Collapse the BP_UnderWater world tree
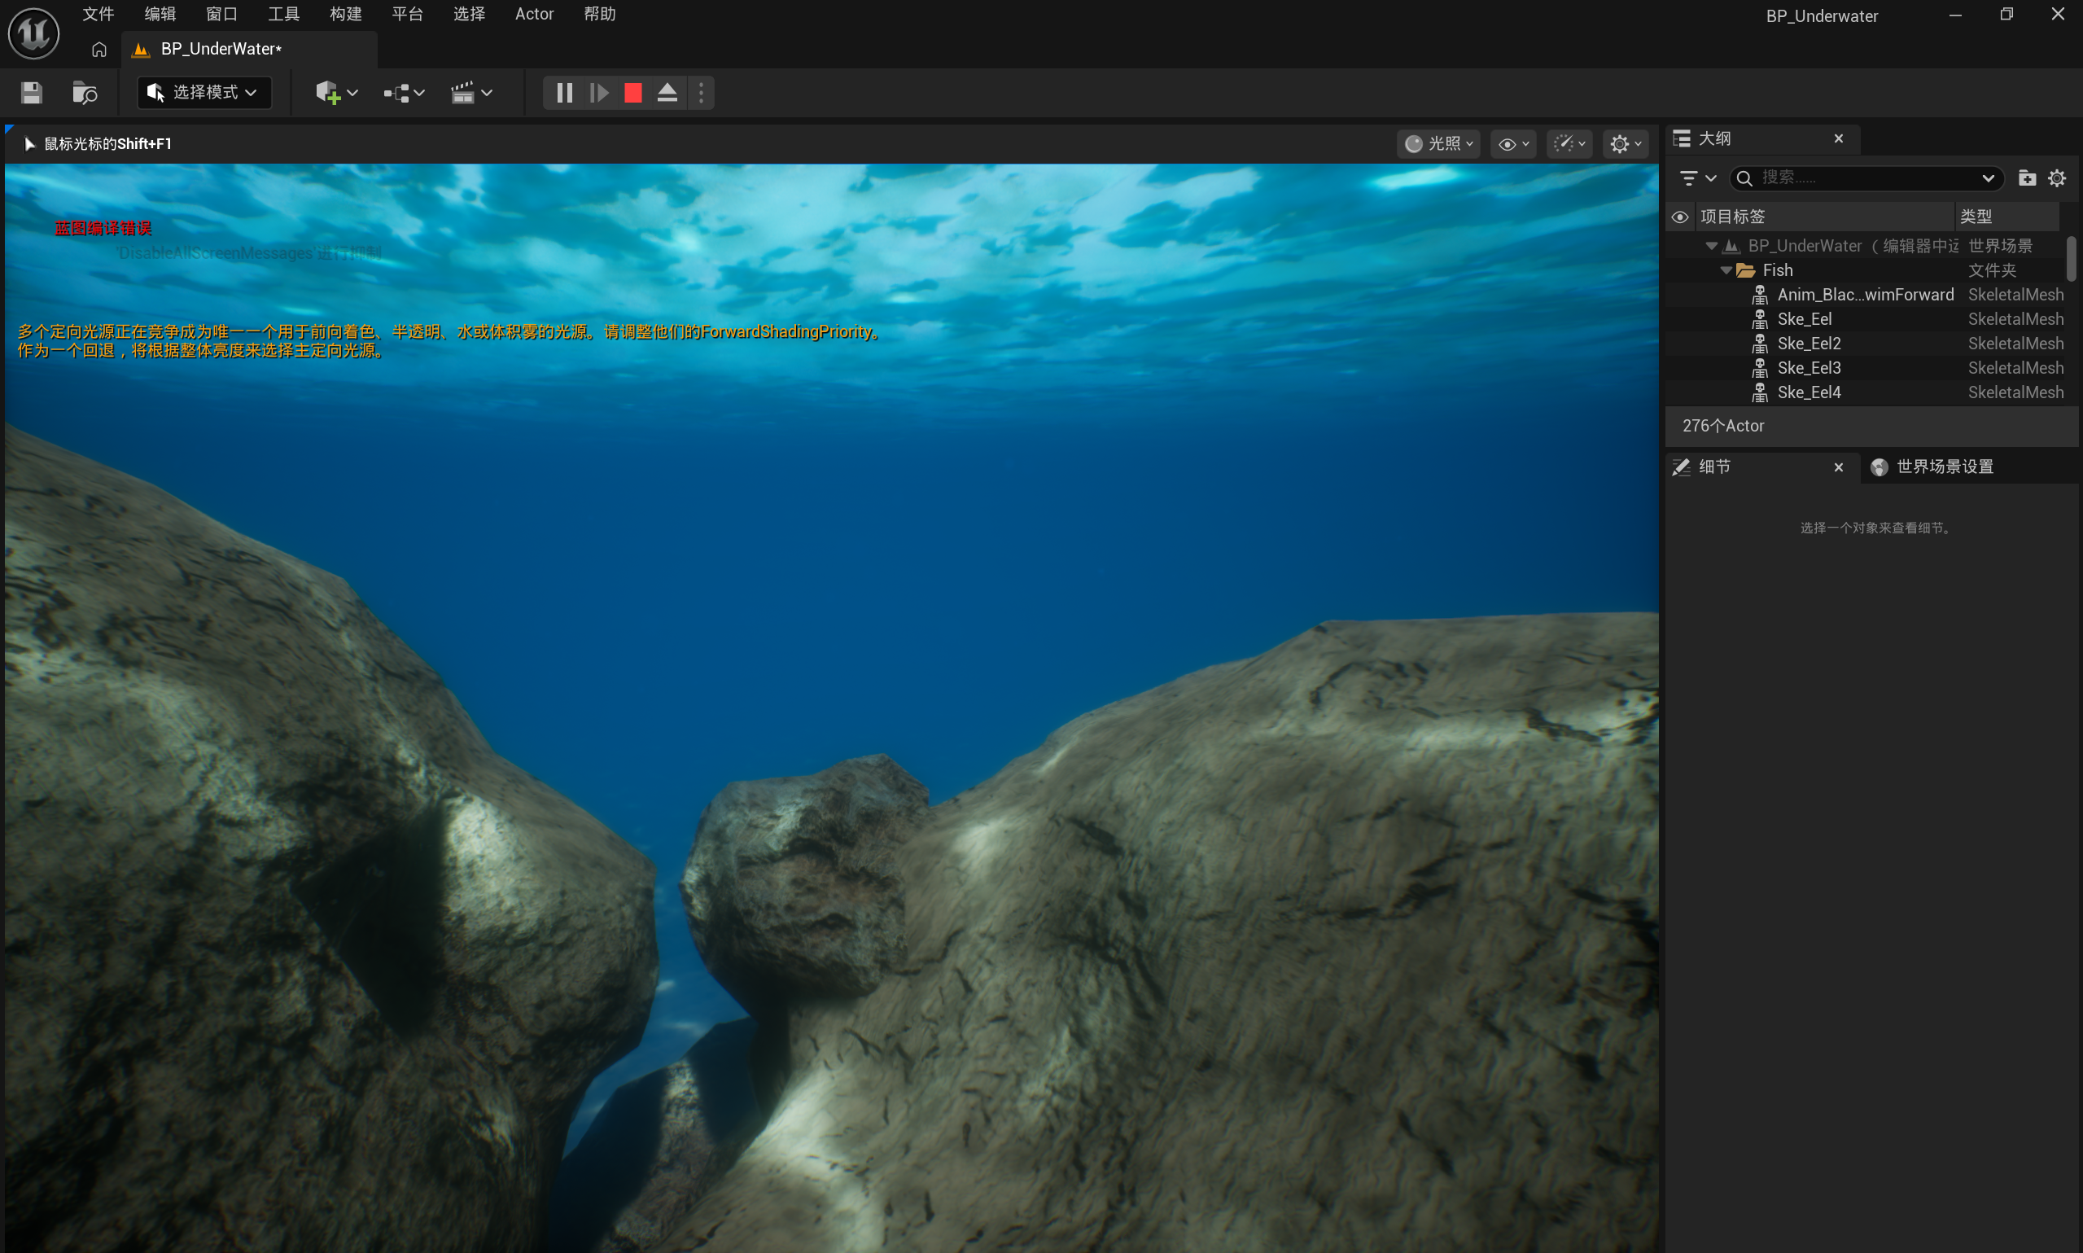 pos(1711,246)
